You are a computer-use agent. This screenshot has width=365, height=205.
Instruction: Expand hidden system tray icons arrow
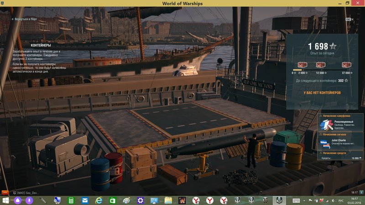[x=304, y=200]
